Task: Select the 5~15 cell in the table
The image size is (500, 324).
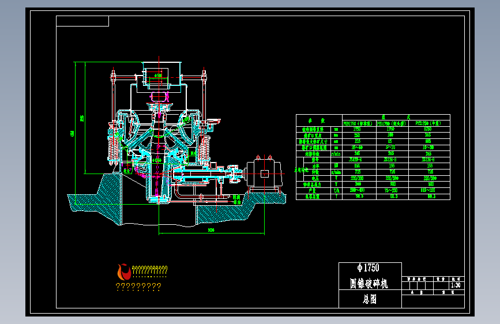Action: tap(390, 148)
